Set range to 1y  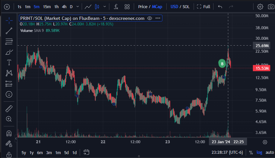pos(32,153)
